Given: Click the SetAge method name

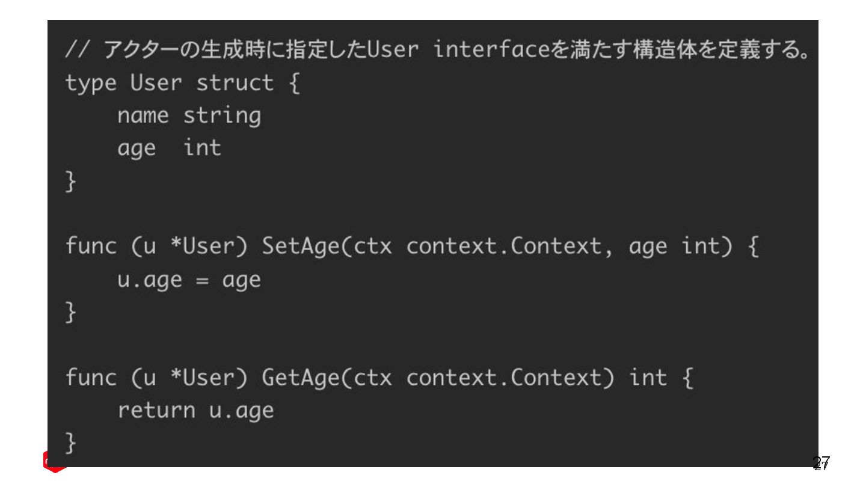Looking at the screenshot, I should [x=300, y=247].
